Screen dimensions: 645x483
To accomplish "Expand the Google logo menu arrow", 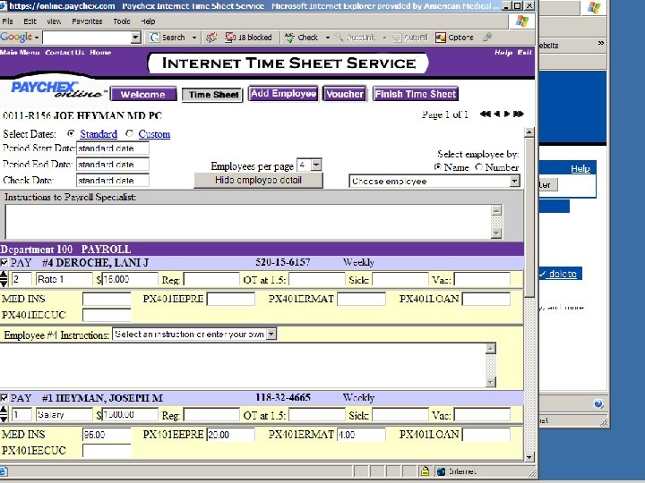I will click(37, 38).
